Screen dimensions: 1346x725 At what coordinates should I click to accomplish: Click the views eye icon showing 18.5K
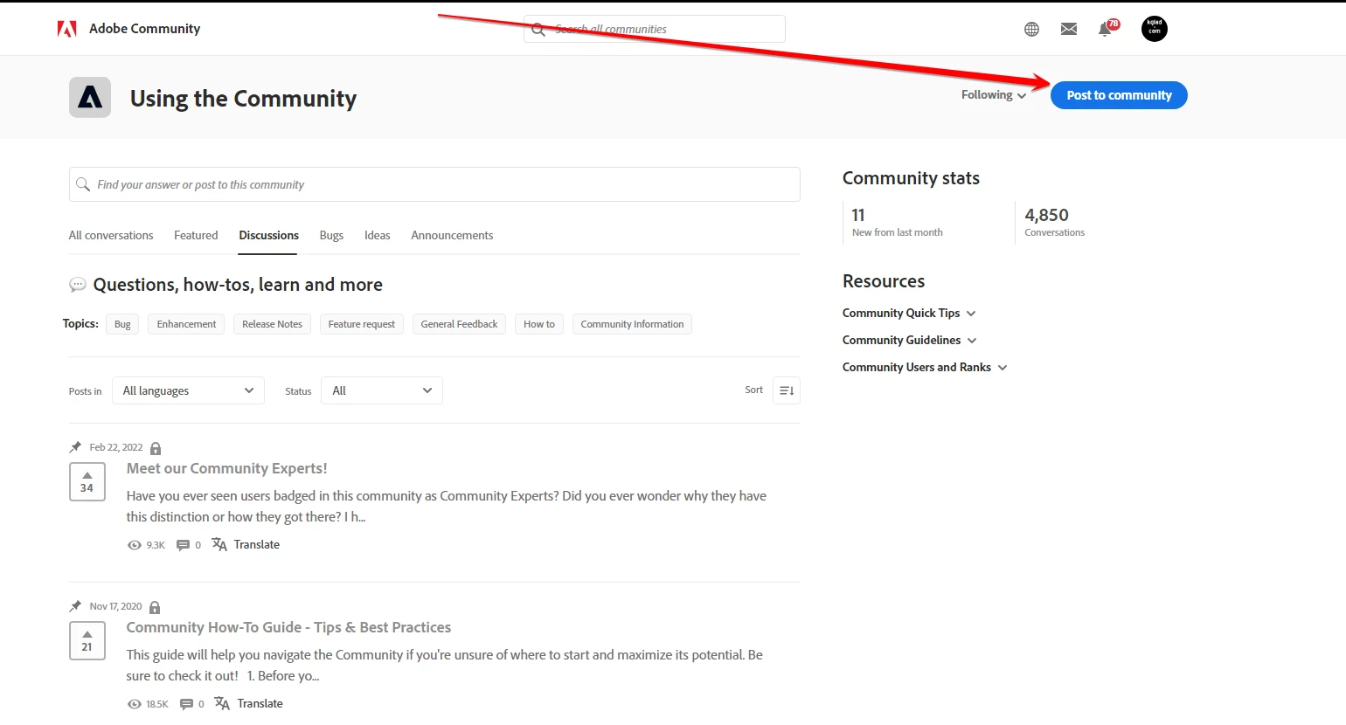tap(134, 704)
